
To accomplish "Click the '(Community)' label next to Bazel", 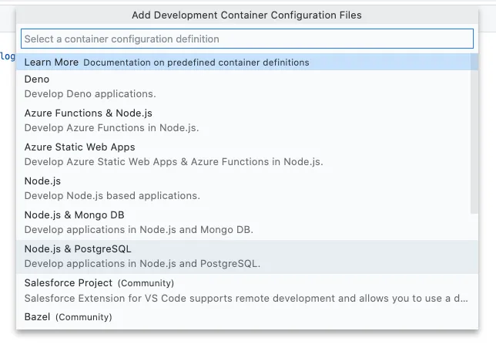I will coord(84,317).
